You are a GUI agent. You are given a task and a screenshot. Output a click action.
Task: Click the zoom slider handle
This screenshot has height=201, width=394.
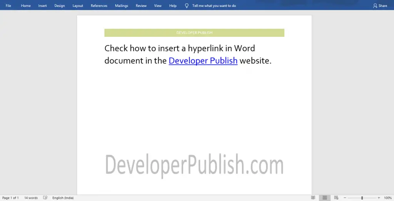[x=362, y=198]
